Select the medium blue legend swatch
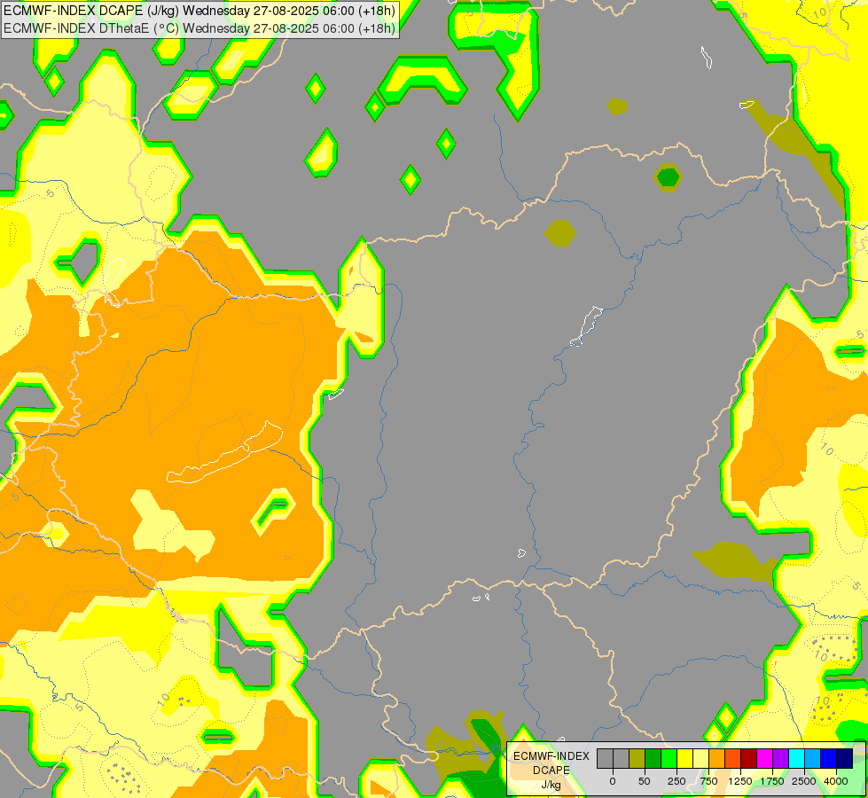The width and height of the screenshot is (868, 798). pyautogui.click(x=829, y=758)
